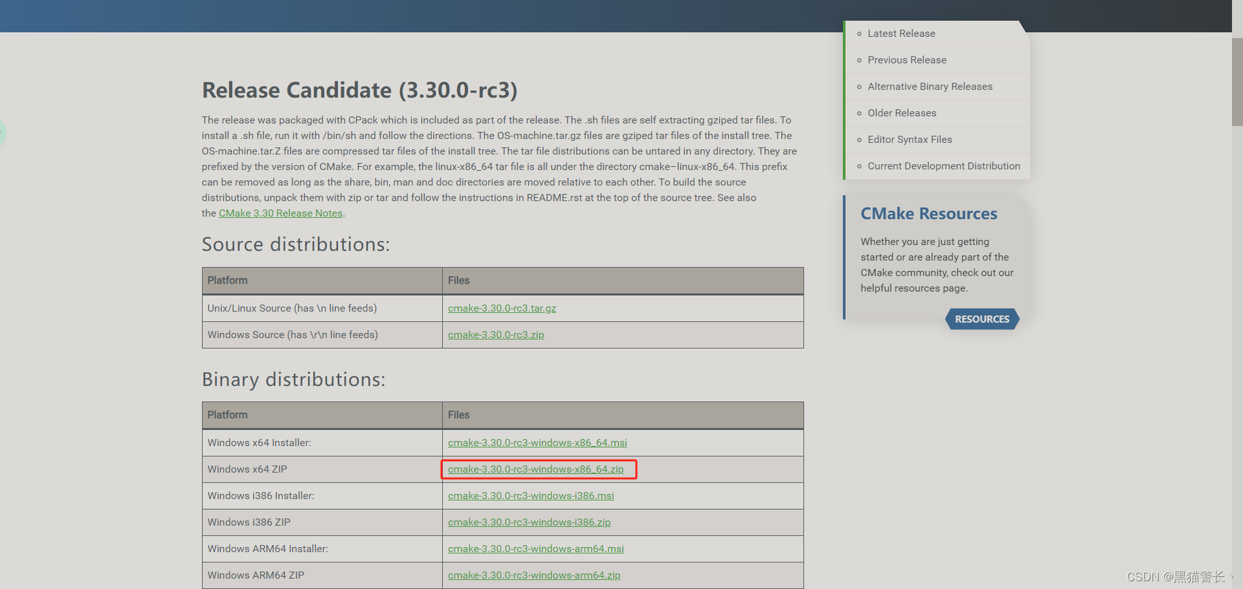Screen dimensions: 1243x589
Task: Click the Windows x64 ZIP cell
Action: (x=322, y=469)
